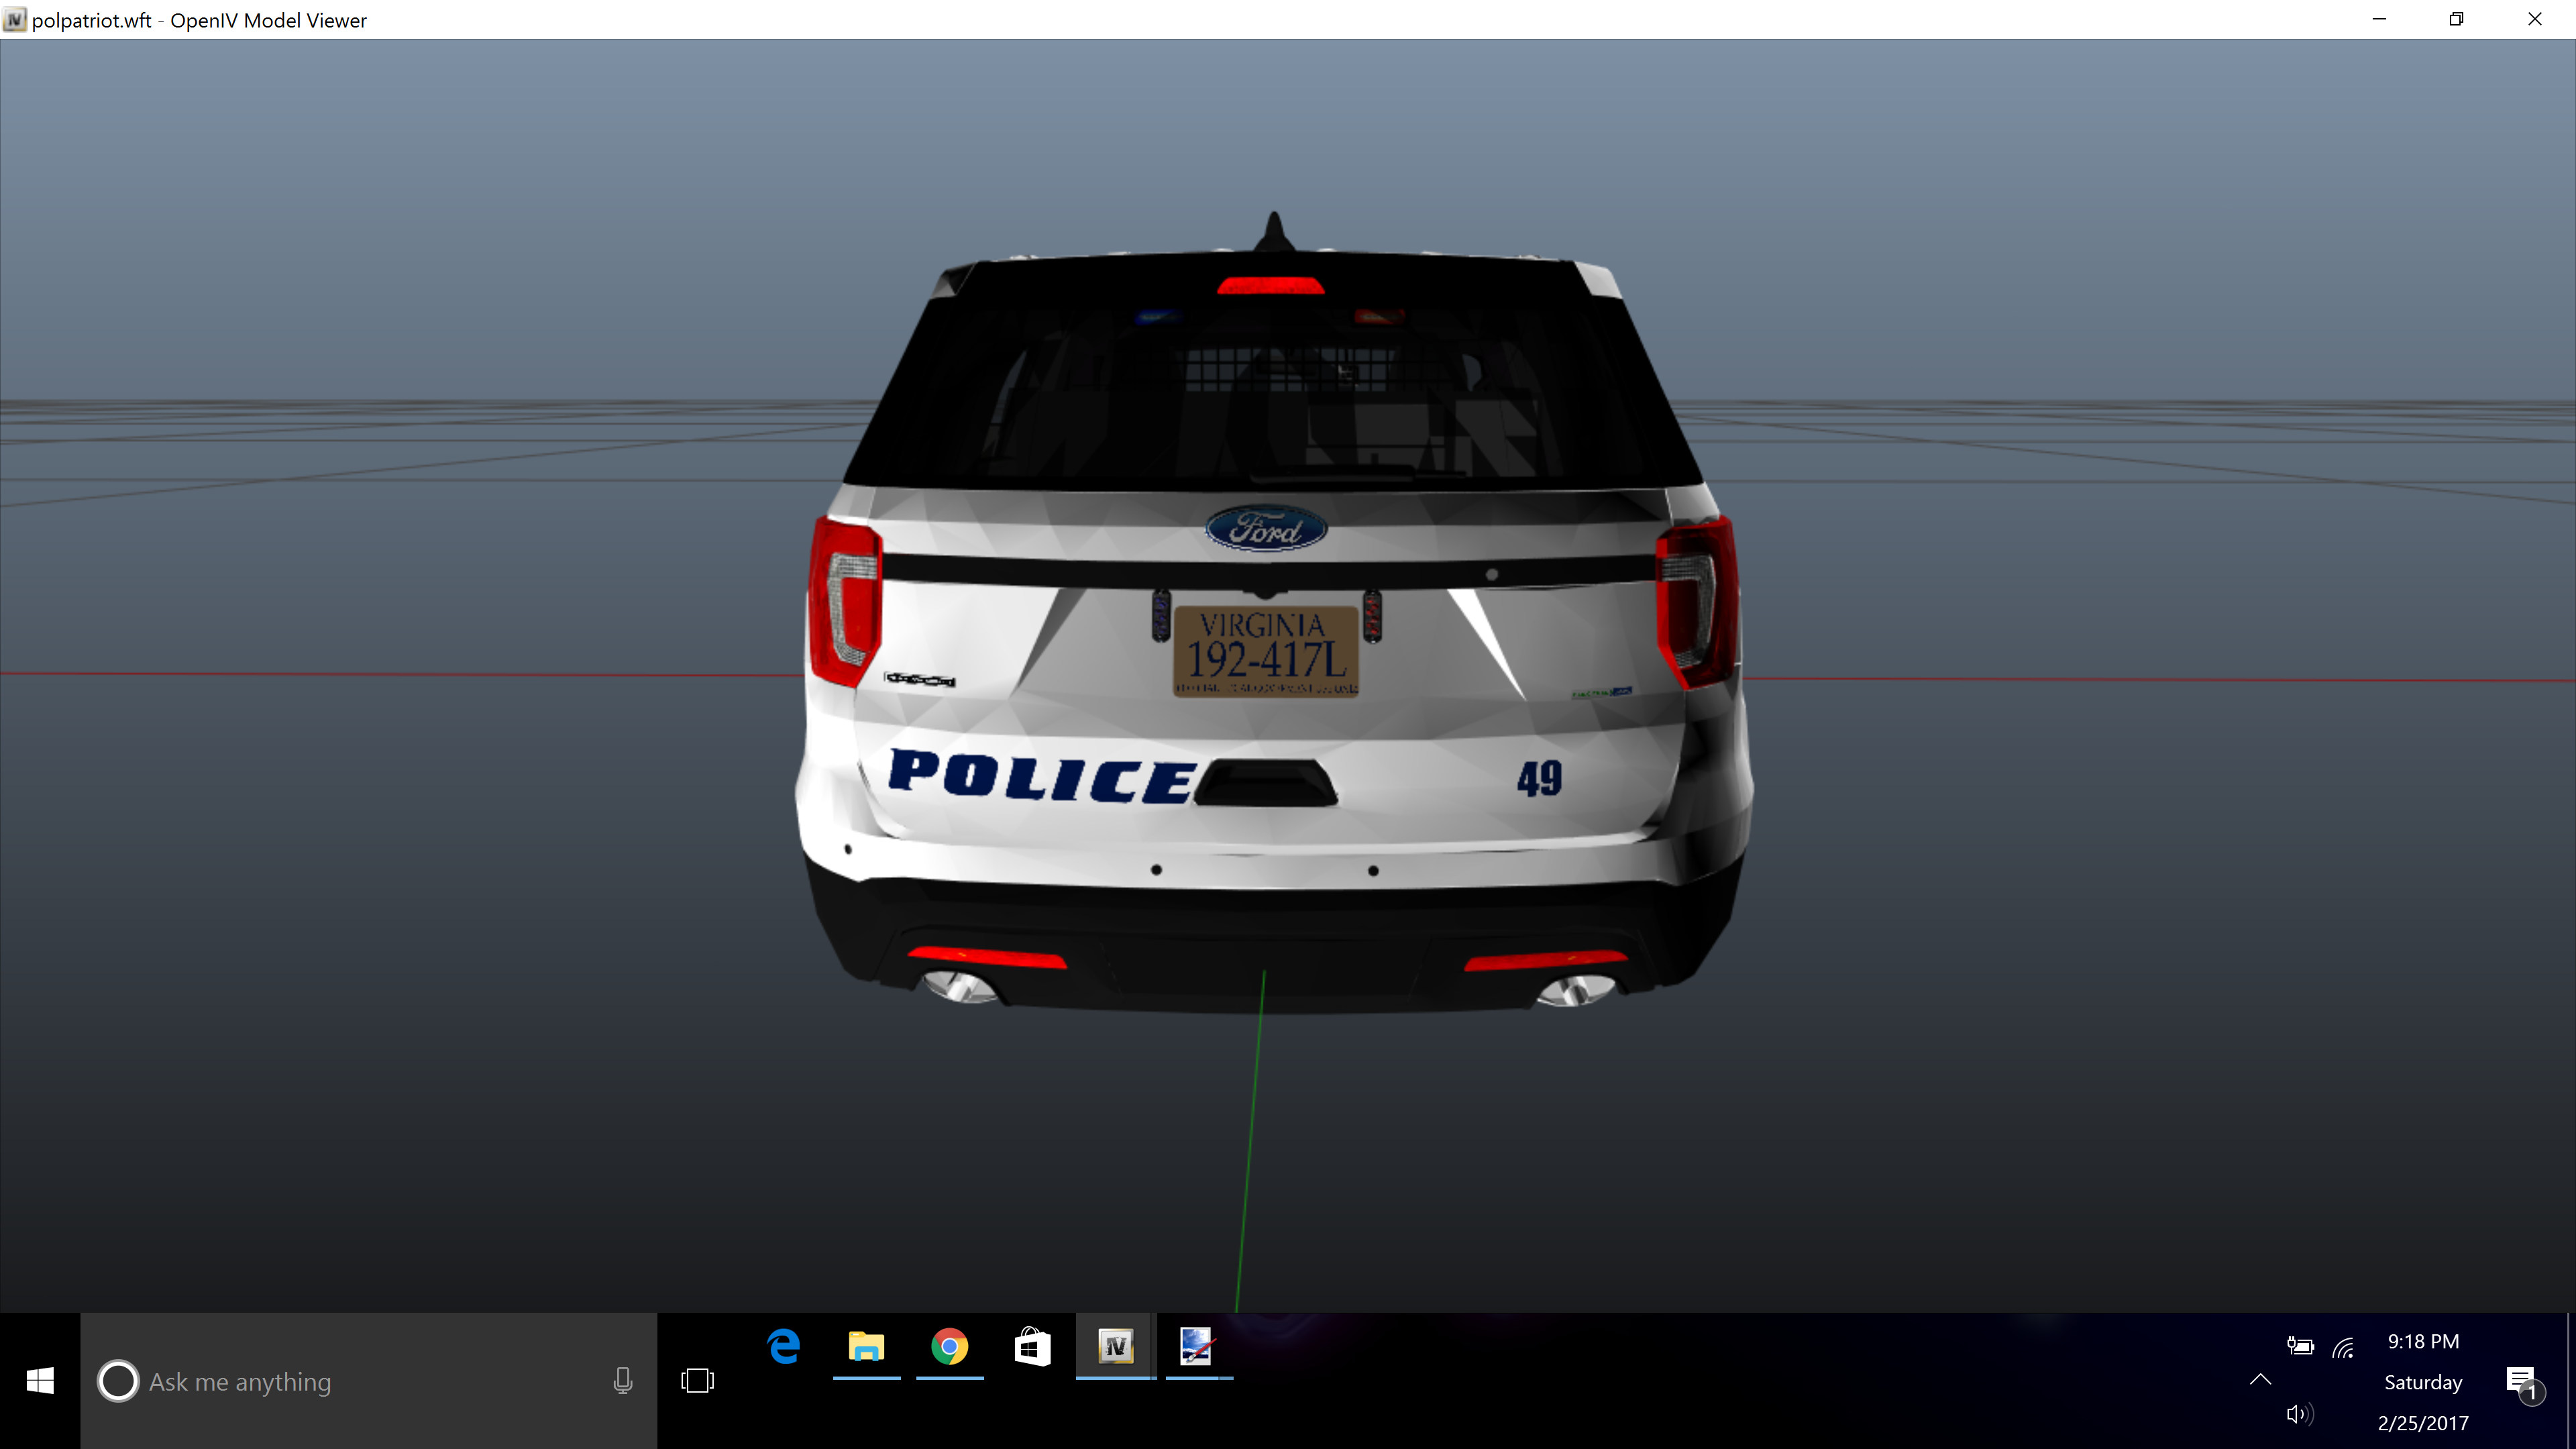Restore down the OpenIV Model Viewer window
The height and width of the screenshot is (1449, 2576).
(2456, 19)
